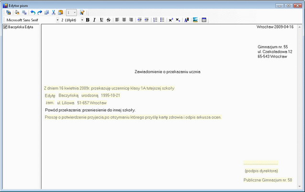305x192 pixels.
Task: Click the scrollbar down arrow
Action: [300, 187]
